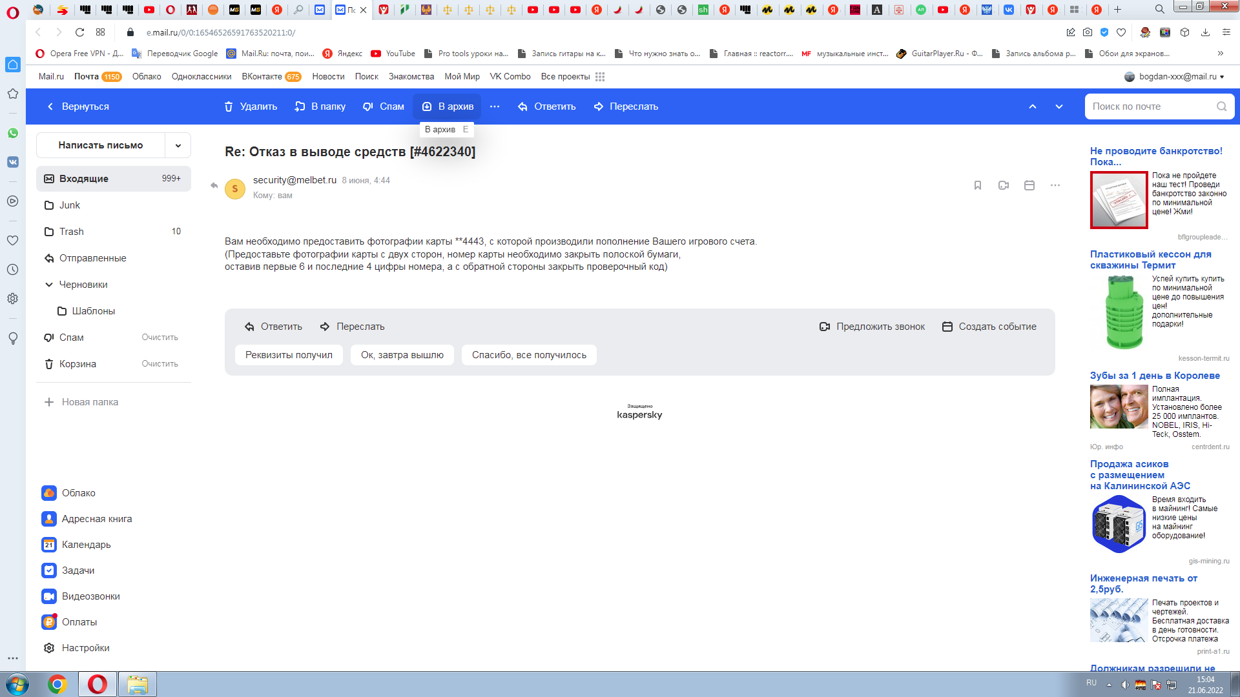Click the Delete trash icon in the toolbar
The height and width of the screenshot is (697, 1240).
[229, 106]
